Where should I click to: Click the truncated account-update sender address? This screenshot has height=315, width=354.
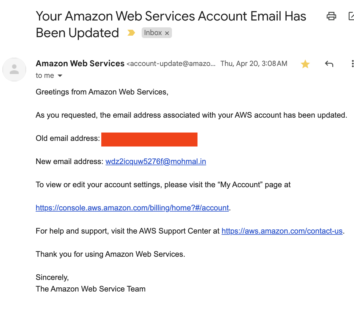[171, 64]
